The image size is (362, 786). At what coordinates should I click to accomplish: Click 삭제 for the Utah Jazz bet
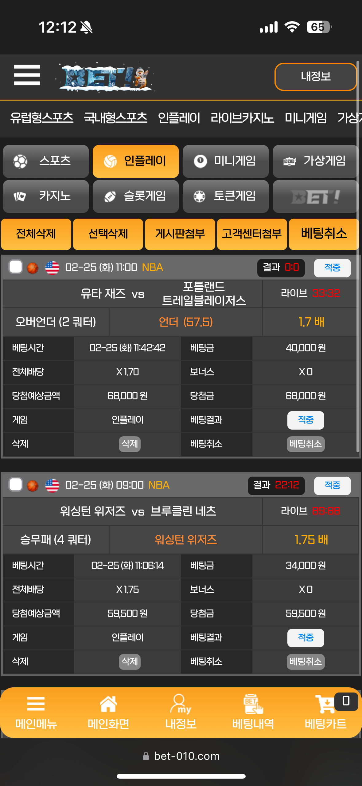coord(130,444)
